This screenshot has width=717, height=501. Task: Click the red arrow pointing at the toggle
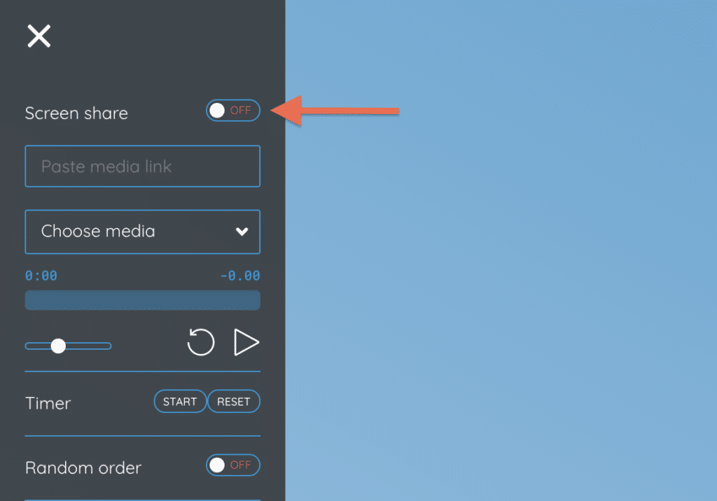(x=335, y=111)
